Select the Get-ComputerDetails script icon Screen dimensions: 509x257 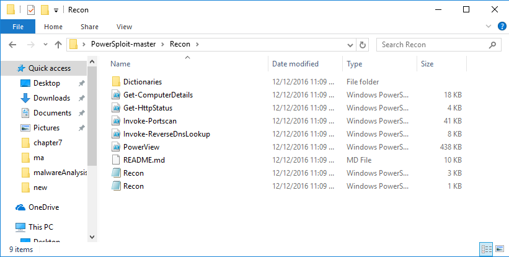click(x=116, y=95)
